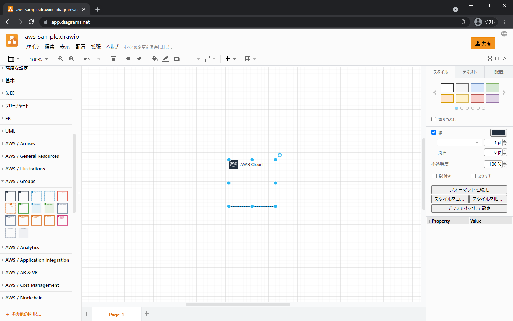Click the フォーマットを編集 button
The image size is (513, 321).
[469, 190]
